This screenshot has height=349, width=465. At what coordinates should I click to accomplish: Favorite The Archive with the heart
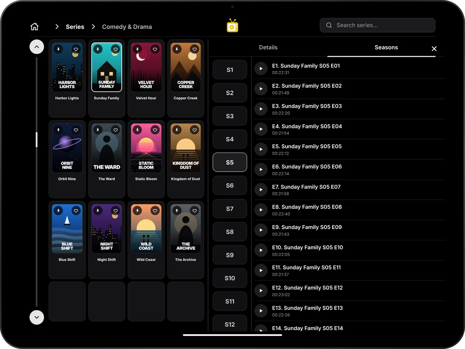click(x=195, y=211)
